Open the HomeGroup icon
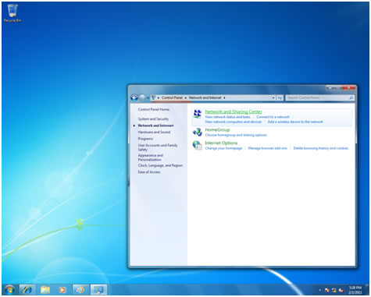 [198, 132]
